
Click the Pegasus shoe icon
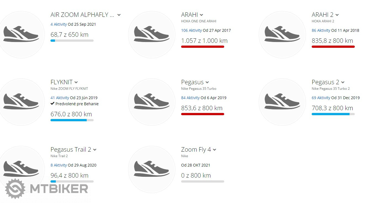click(x=152, y=102)
